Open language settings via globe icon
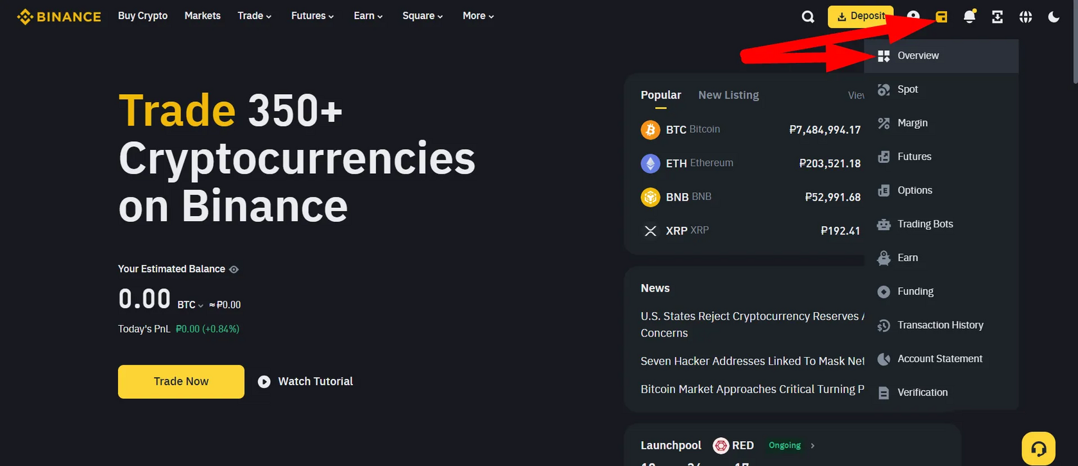Image resolution: width=1078 pixels, height=466 pixels. coord(1025,17)
